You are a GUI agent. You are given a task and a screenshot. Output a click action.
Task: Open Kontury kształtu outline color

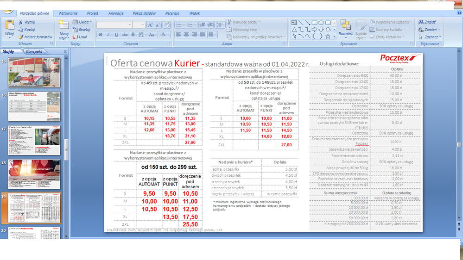coord(388,30)
